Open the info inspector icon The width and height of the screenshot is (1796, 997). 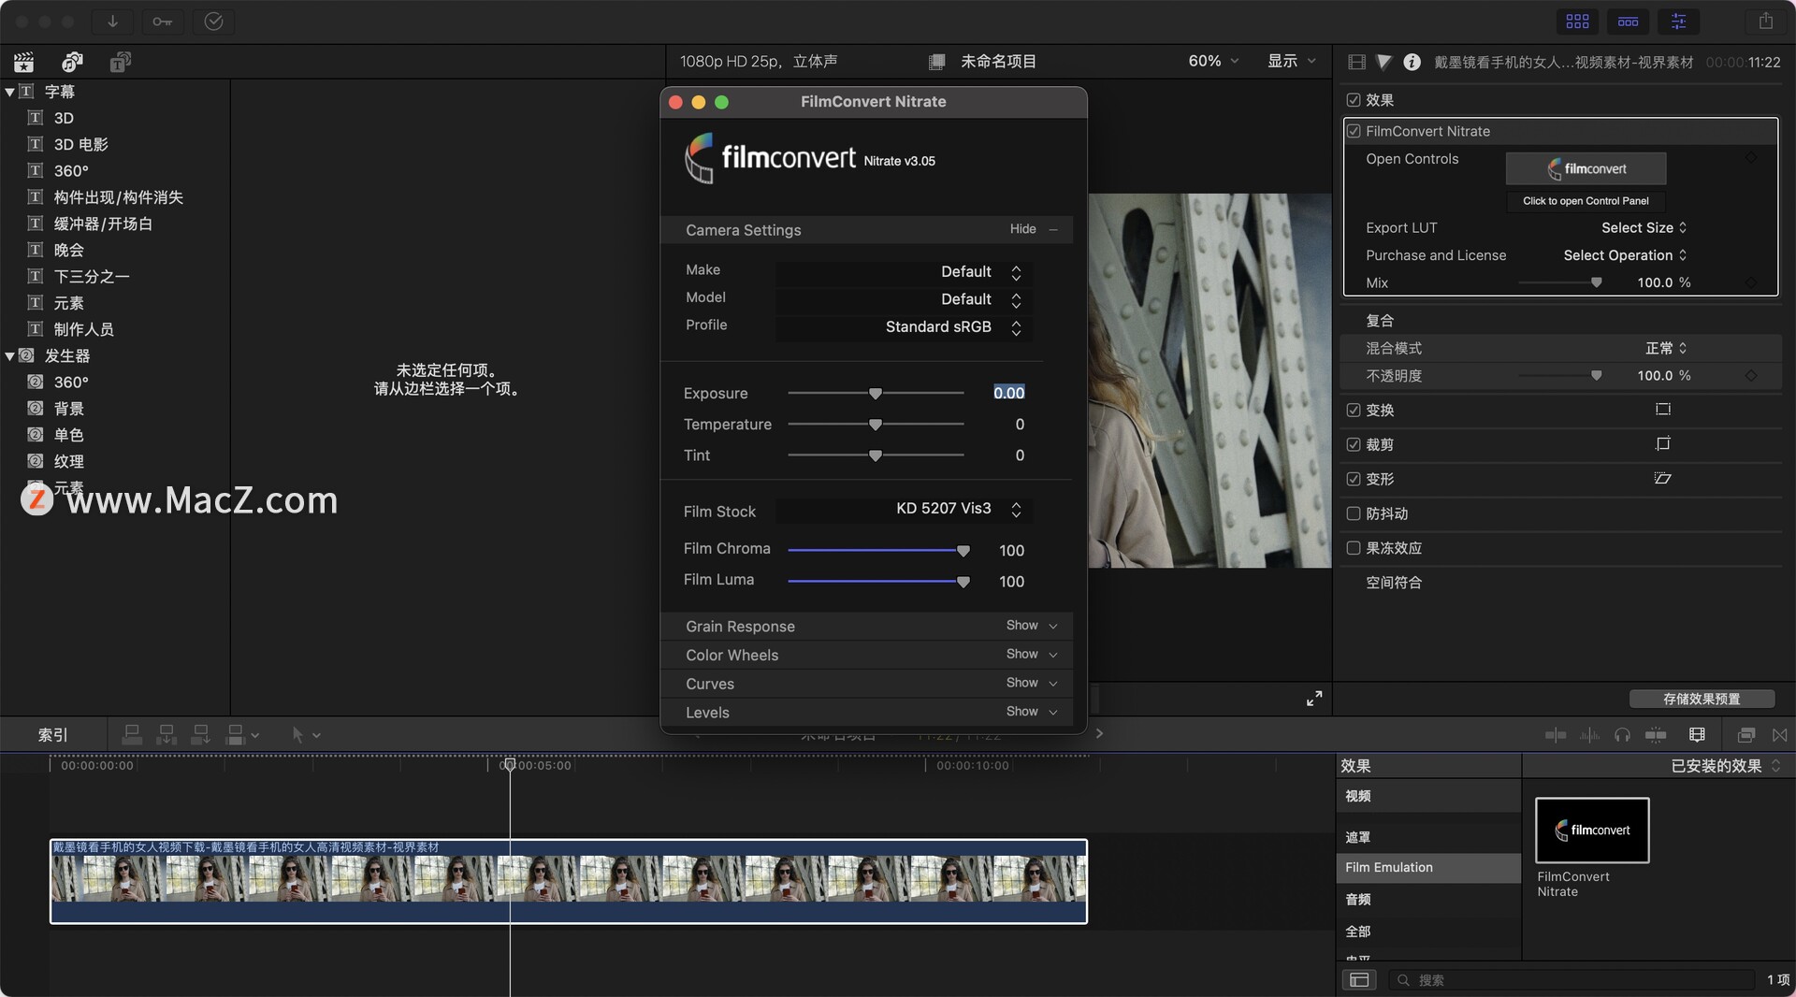pos(1412,62)
